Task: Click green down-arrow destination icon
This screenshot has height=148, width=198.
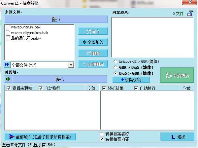Action: click(x=8, y=79)
